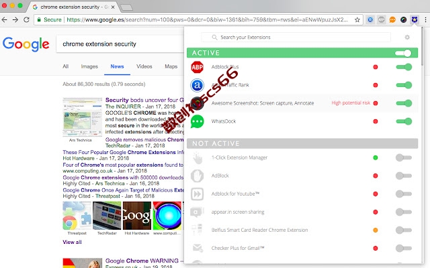This screenshot has width=430, height=268.
Task: Switch to the Videos search tab
Action: [x=144, y=66]
